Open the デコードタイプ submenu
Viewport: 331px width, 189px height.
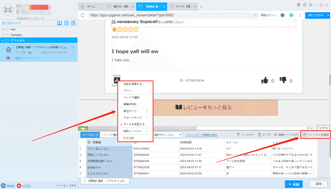[x=135, y=117]
